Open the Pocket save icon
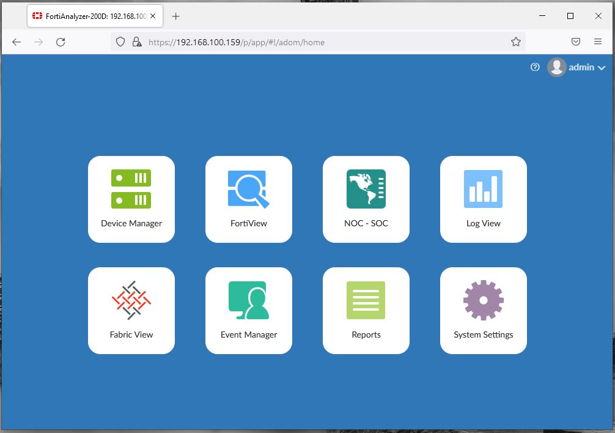The width and height of the screenshot is (615, 433). point(576,42)
